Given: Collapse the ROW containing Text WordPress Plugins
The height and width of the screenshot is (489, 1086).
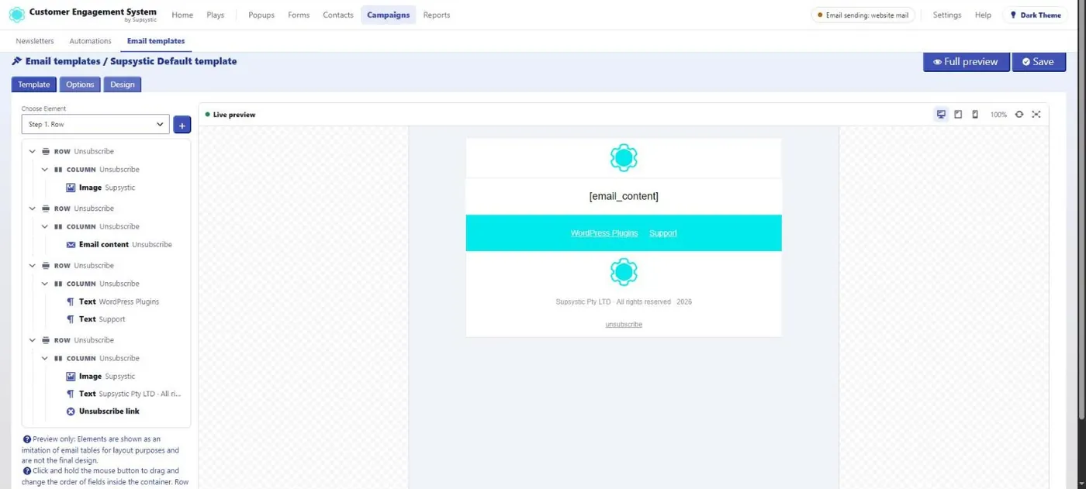Looking at the screenshot, I should coord(33,266).
